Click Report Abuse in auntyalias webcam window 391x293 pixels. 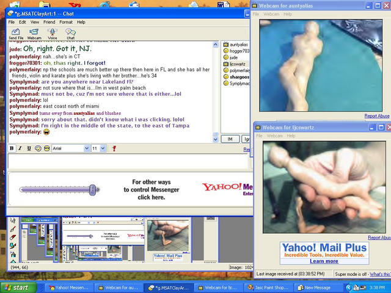pyautogui.click(x=377, y=116)
